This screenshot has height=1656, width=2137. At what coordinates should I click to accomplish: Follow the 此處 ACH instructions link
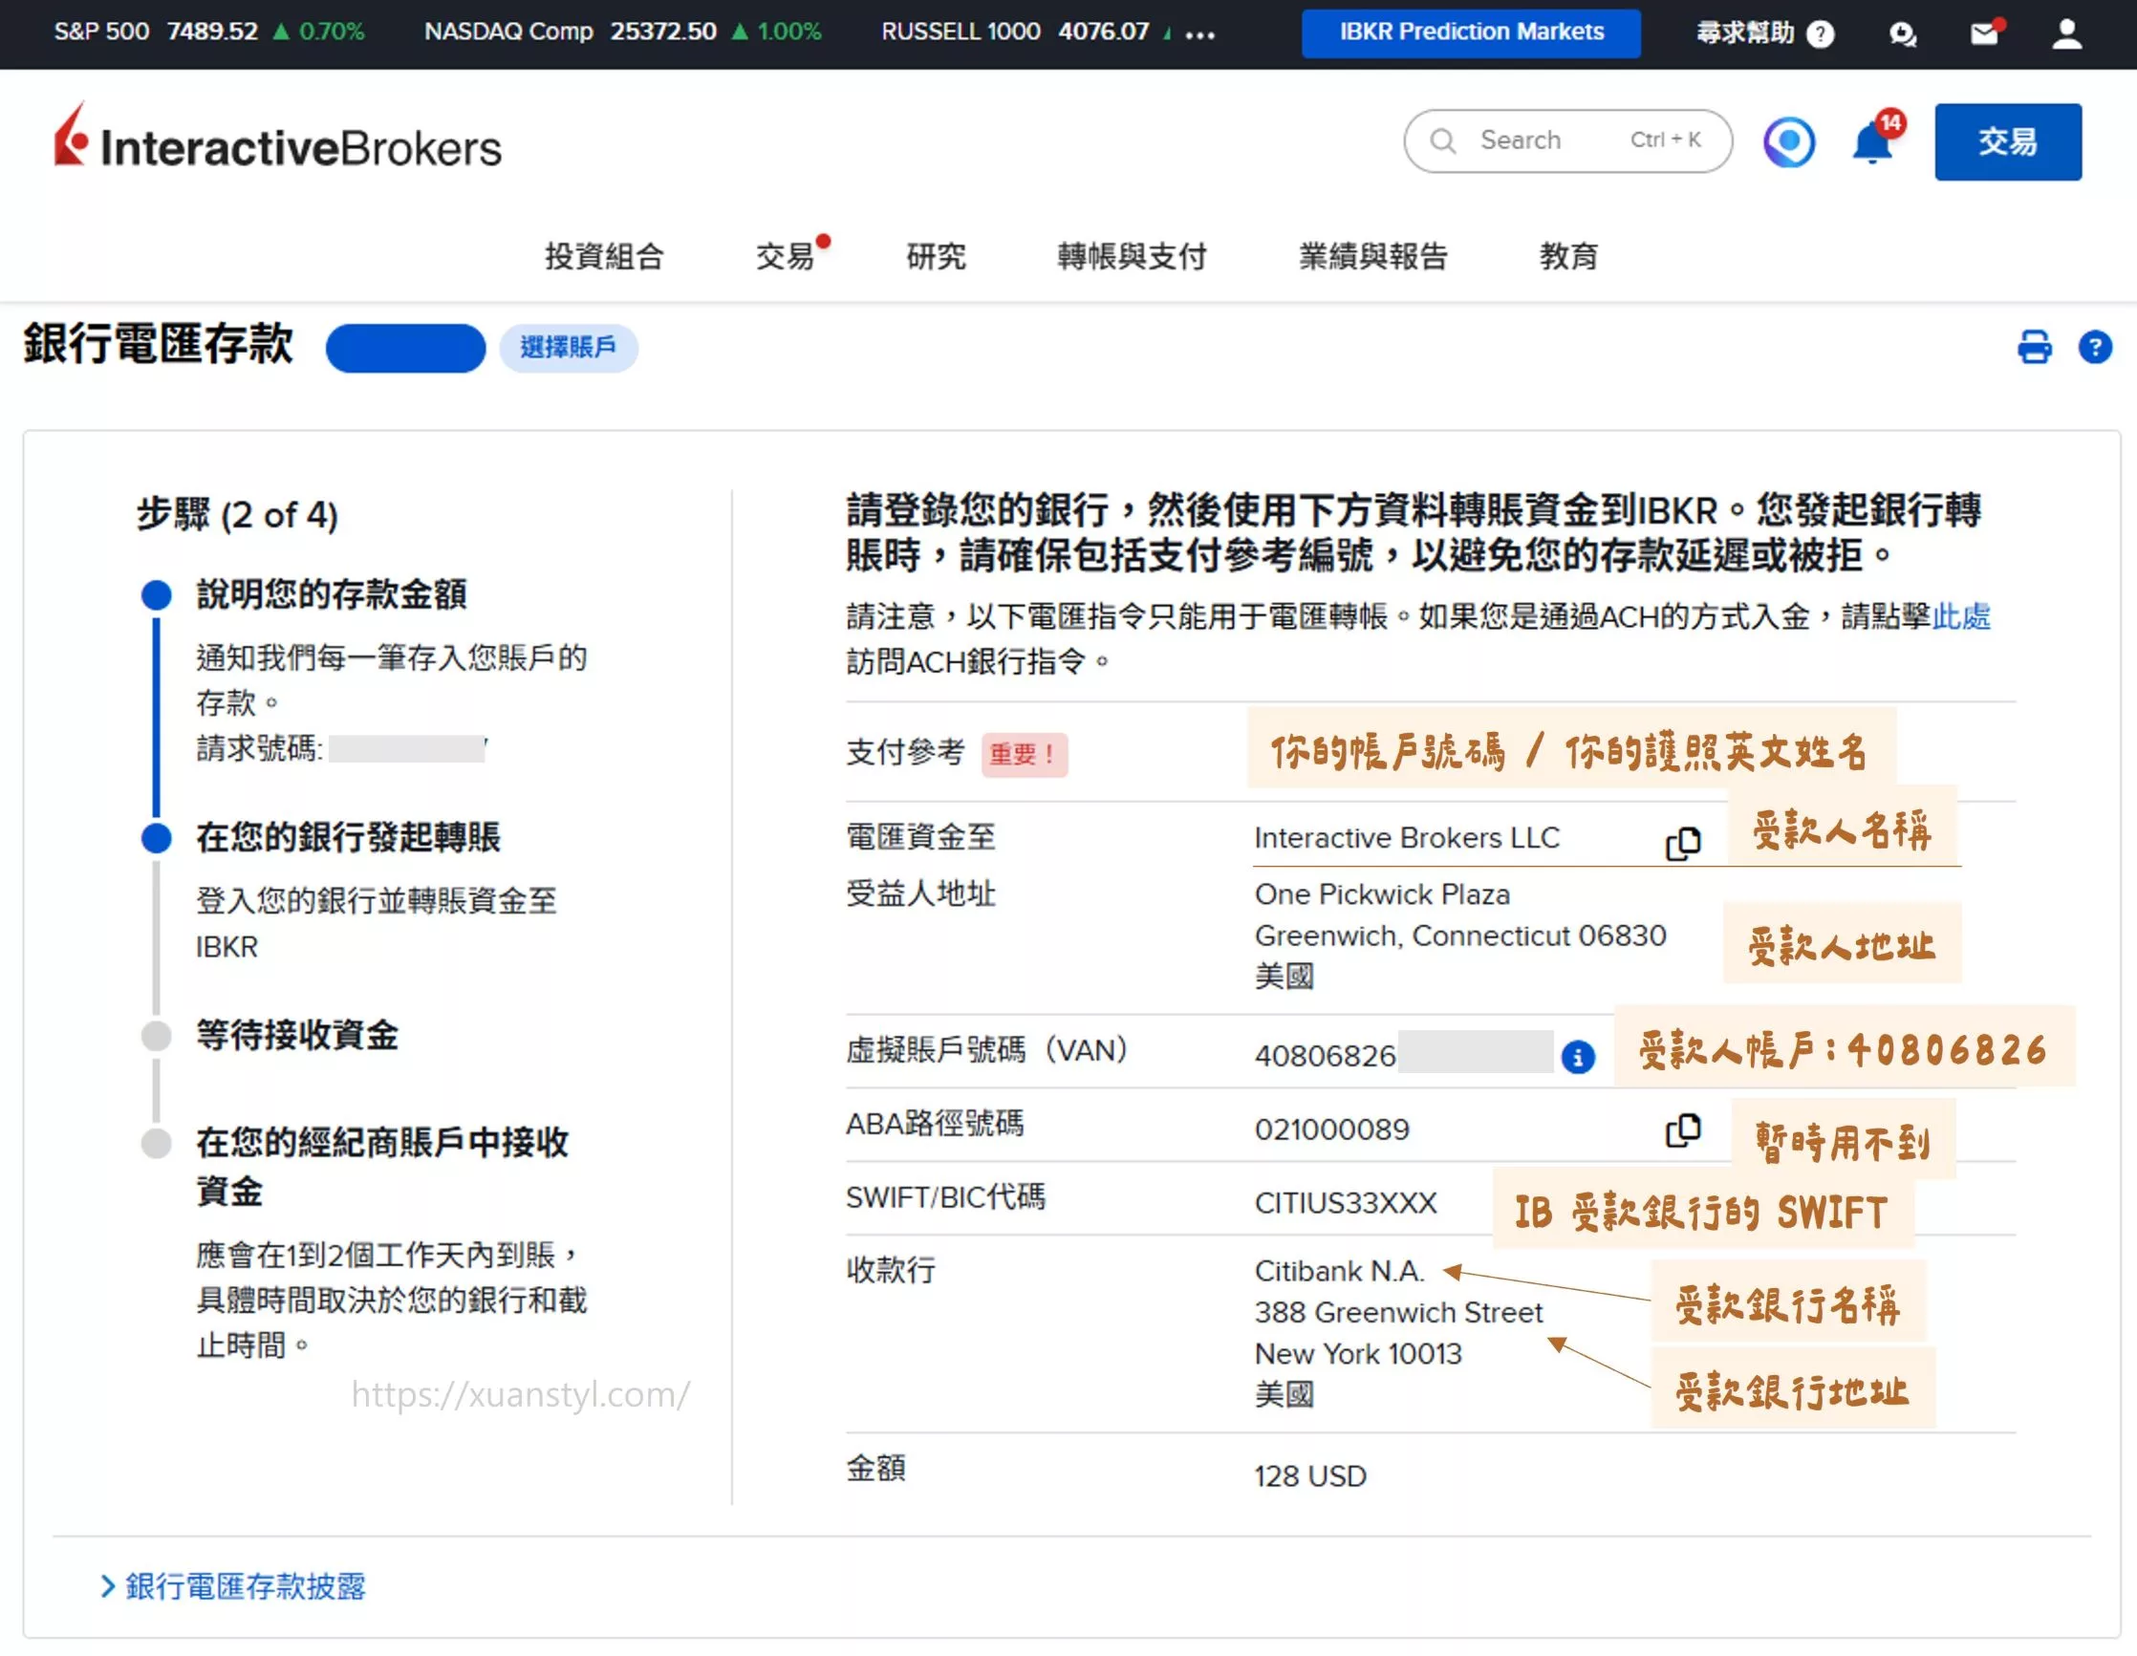1961,616
